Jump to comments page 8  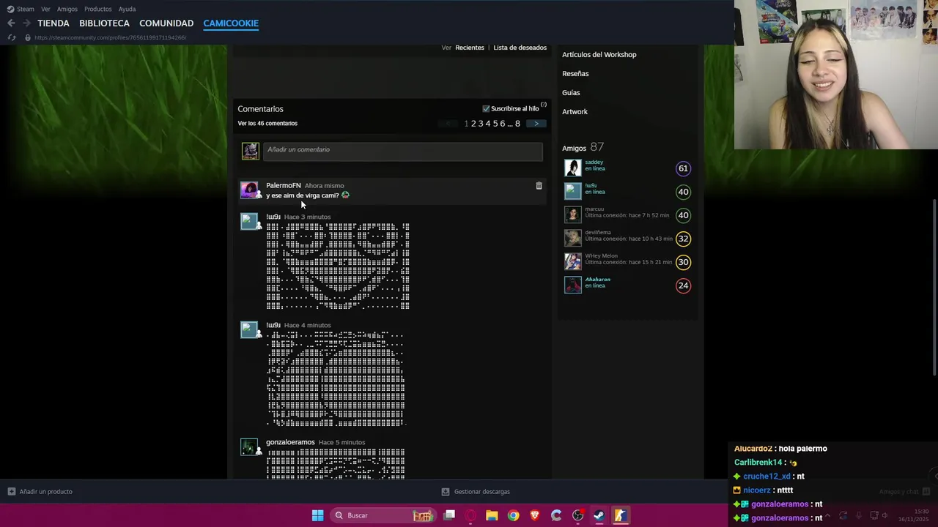point(517,124)
